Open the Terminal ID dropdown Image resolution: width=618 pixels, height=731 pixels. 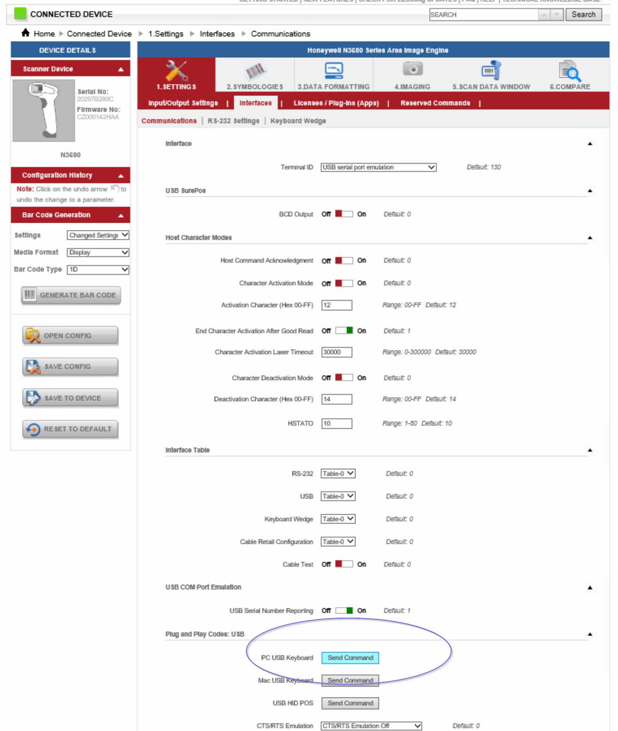pyautogui.click(x=378, y=167)
